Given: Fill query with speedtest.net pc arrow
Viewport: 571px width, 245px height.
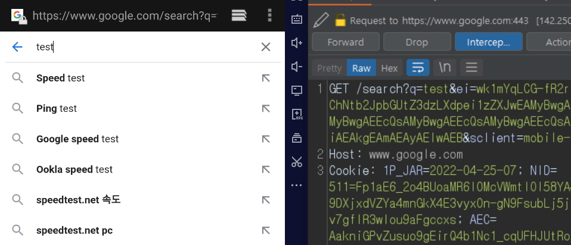Looking at the screenshot, I should click(266, 230).
